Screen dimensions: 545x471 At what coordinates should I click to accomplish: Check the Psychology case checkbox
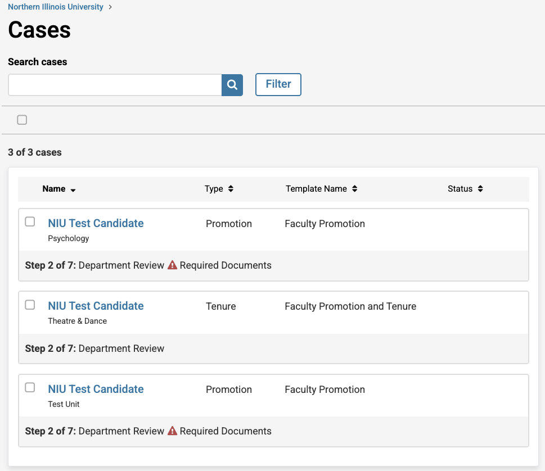tap(30, 222)
